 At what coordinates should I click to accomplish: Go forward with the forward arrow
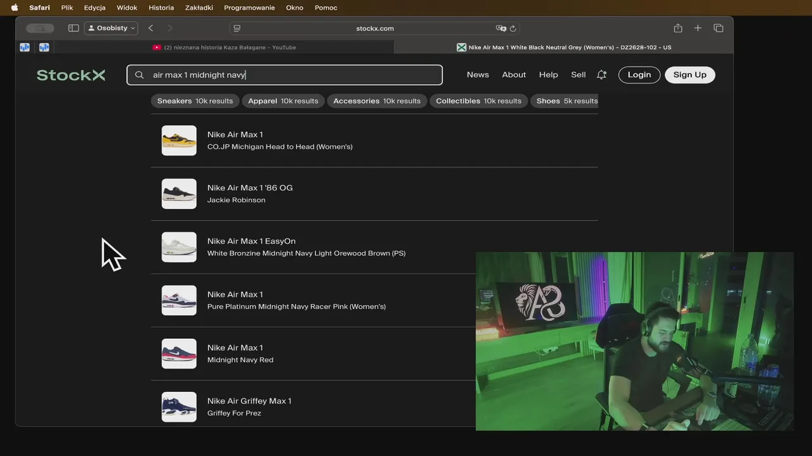(169, 28)
